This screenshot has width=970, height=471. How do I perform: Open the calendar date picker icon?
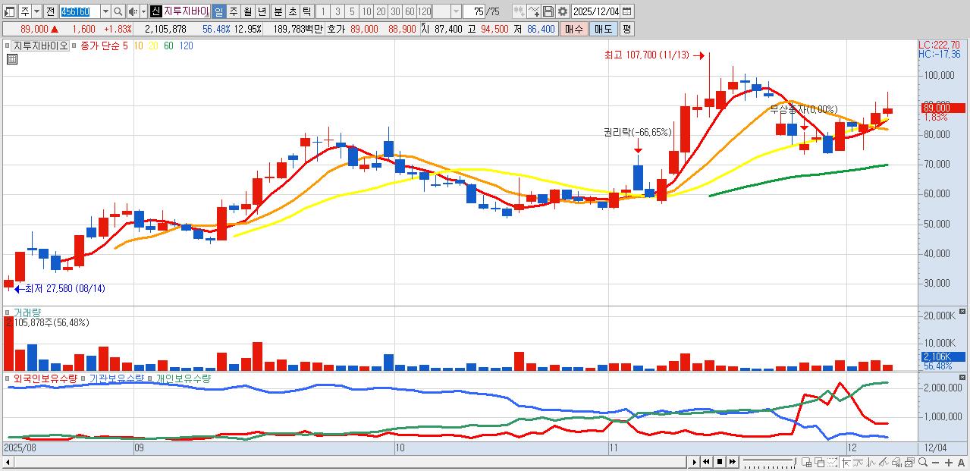626,11
